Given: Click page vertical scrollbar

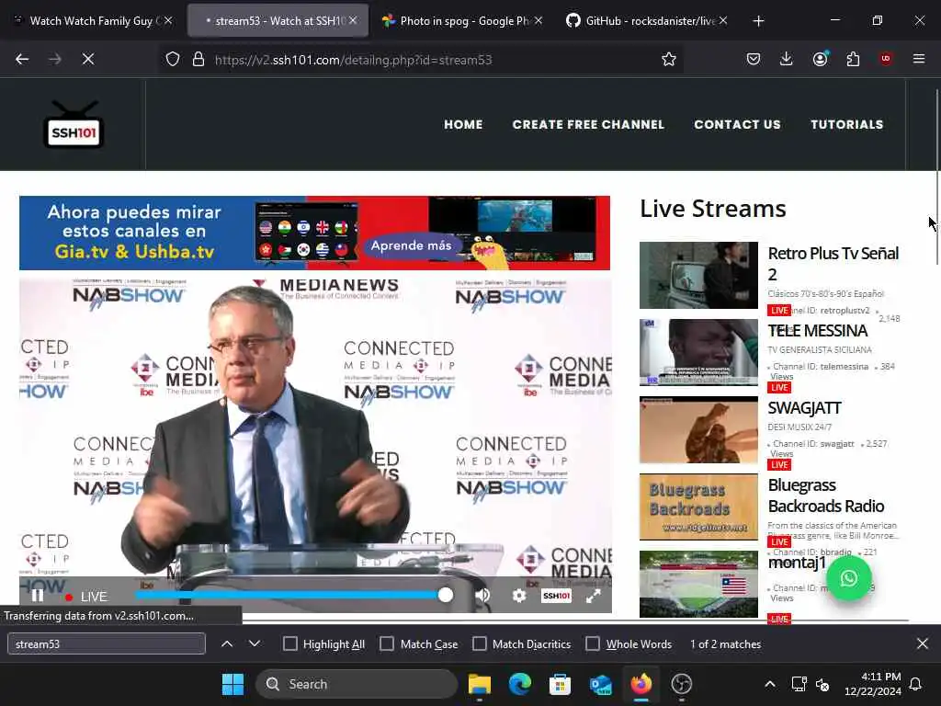Looking at the screenshot, I should [936, 176].
